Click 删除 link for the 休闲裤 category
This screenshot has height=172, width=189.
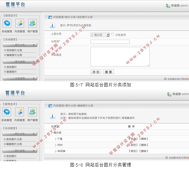click(144, 151)
